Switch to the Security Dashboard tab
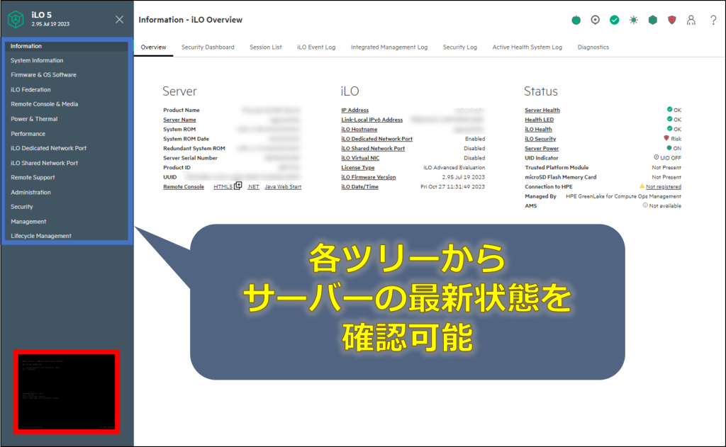This screenshot has height=447, width=726. pyautogui.click(x=208, y=47)
